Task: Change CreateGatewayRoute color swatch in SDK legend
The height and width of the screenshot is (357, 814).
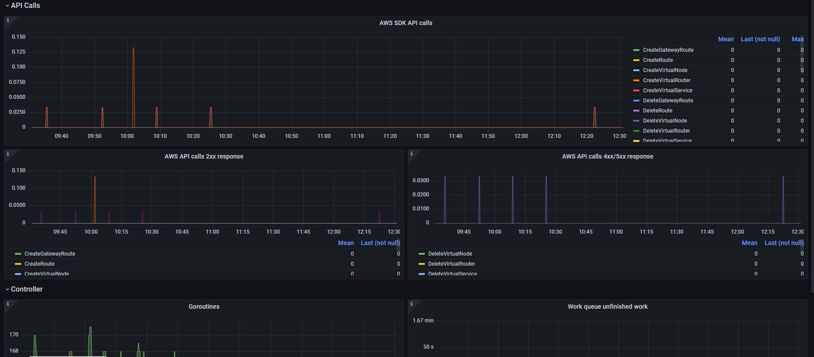Action: pyautogui.click(x=636, y=50)
